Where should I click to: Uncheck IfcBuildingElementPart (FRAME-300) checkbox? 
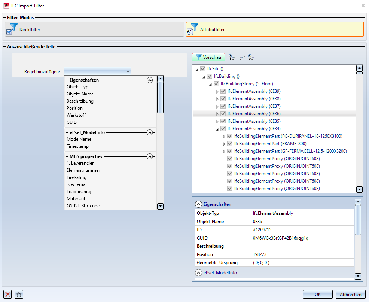pyautogui.click(x=230, y=144)
